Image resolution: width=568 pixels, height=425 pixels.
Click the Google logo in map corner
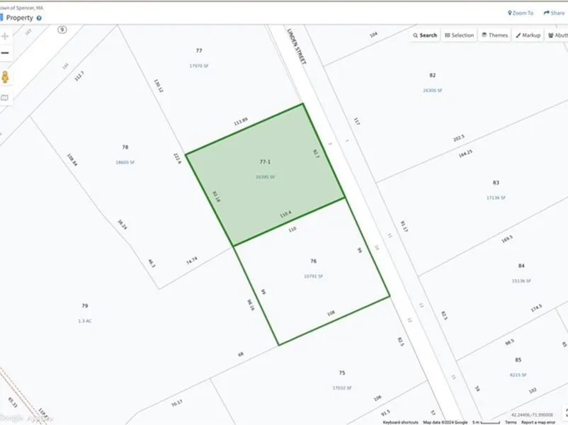(x=13, y=418)
